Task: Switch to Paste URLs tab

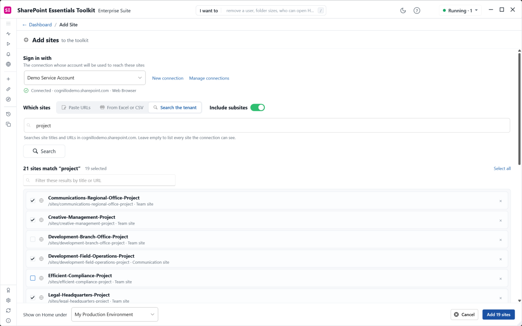Action: click(x=76, y=108)
